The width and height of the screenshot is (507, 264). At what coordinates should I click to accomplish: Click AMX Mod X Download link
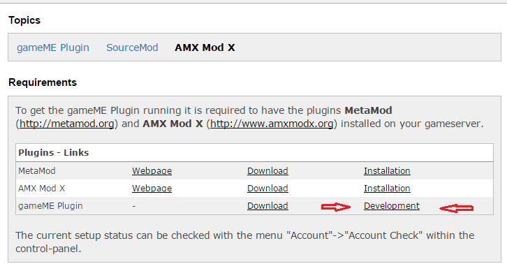(267, 189)
